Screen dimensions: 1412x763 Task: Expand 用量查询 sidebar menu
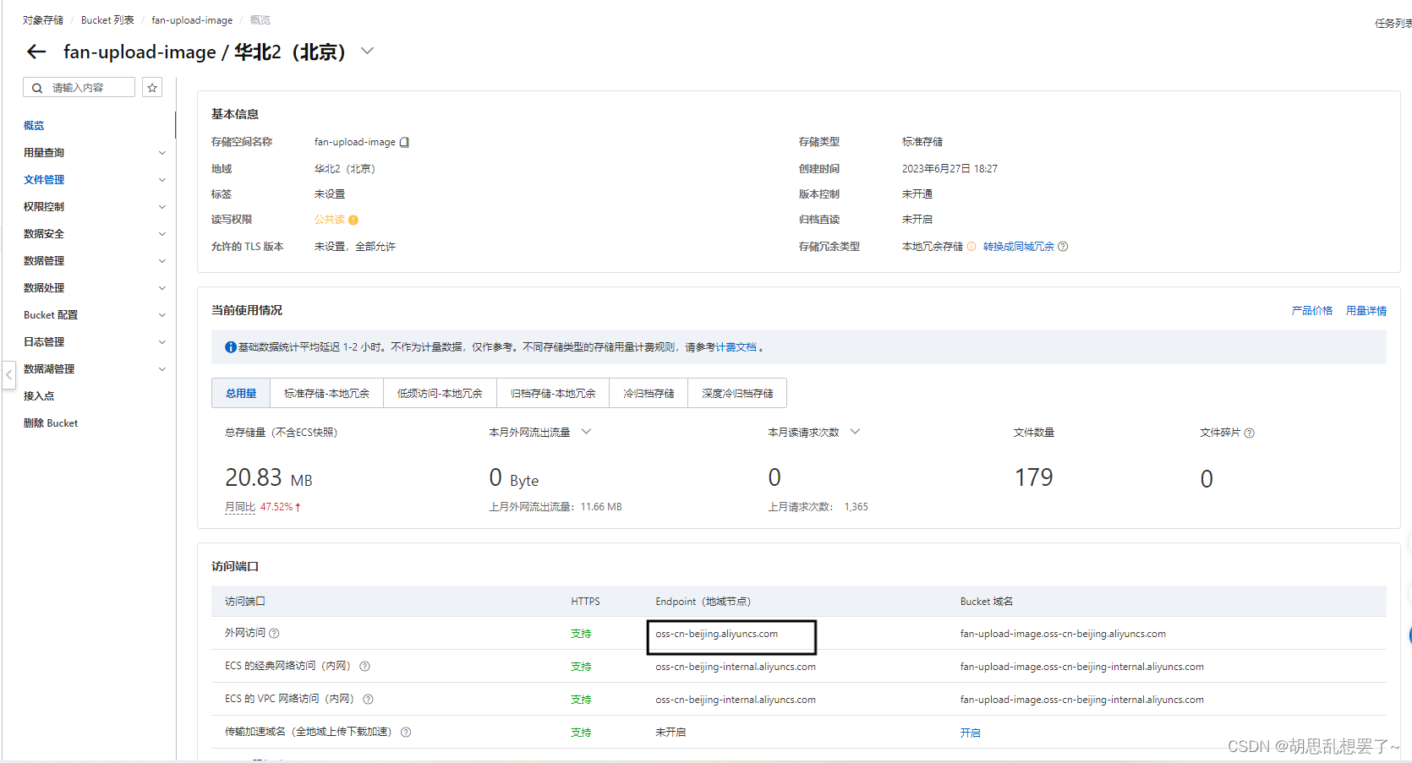point(95,152)
